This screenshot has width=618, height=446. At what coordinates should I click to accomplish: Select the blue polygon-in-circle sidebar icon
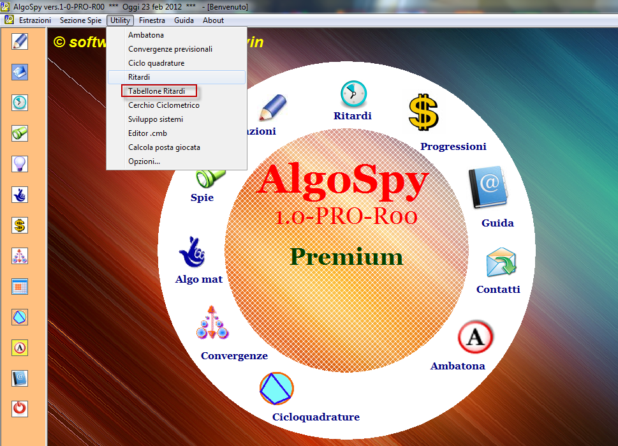[x=20, y=317]
